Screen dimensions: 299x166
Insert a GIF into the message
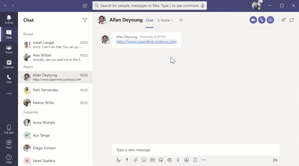coord(152,160)
